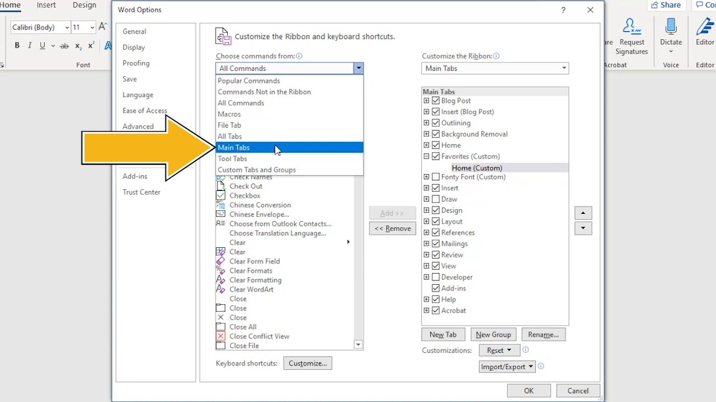Click the Bold formatting icon
This screenshot has height=402, width=716.
(x=17, y=46)
